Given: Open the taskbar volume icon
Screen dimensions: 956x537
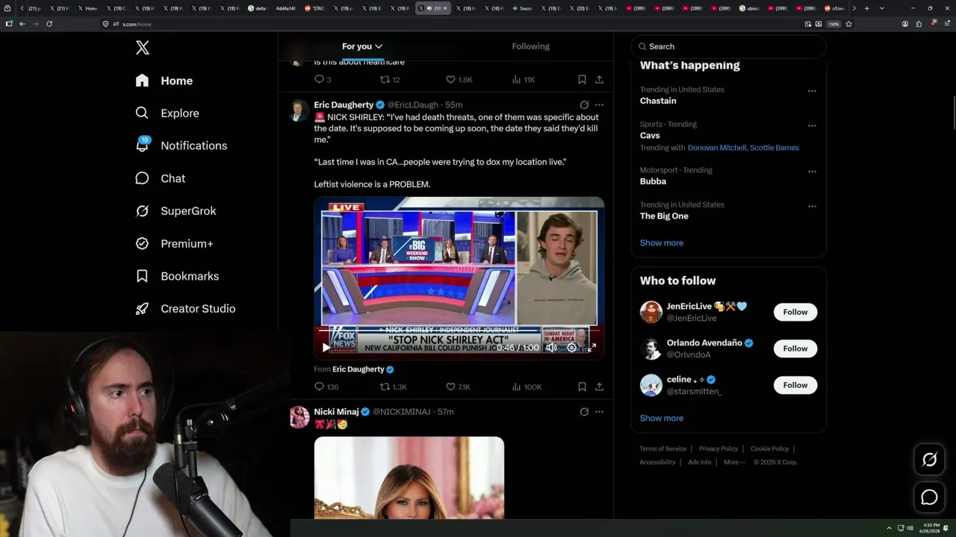Looking at the screenshot, I should tap(910, 528).
